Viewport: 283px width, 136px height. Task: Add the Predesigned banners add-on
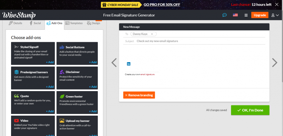point(50,86)
